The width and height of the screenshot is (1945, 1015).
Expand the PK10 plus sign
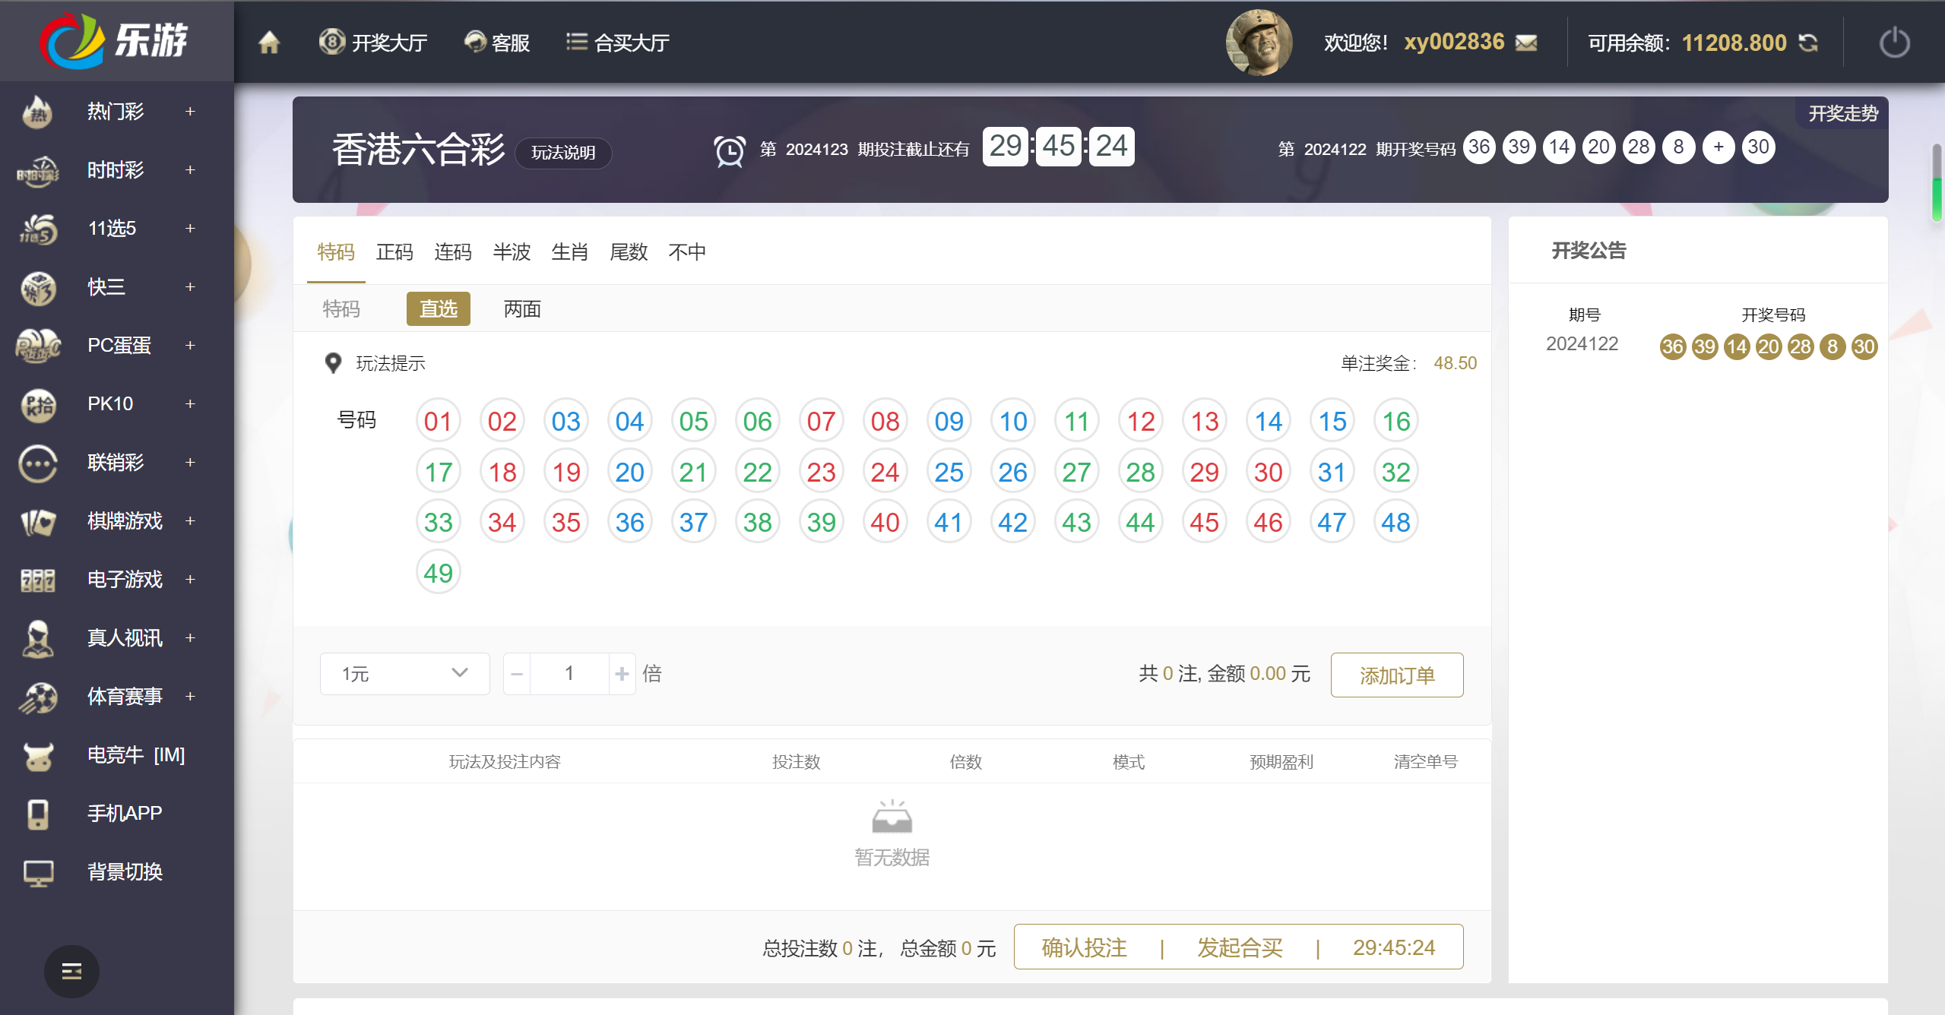tap(190, 404)
